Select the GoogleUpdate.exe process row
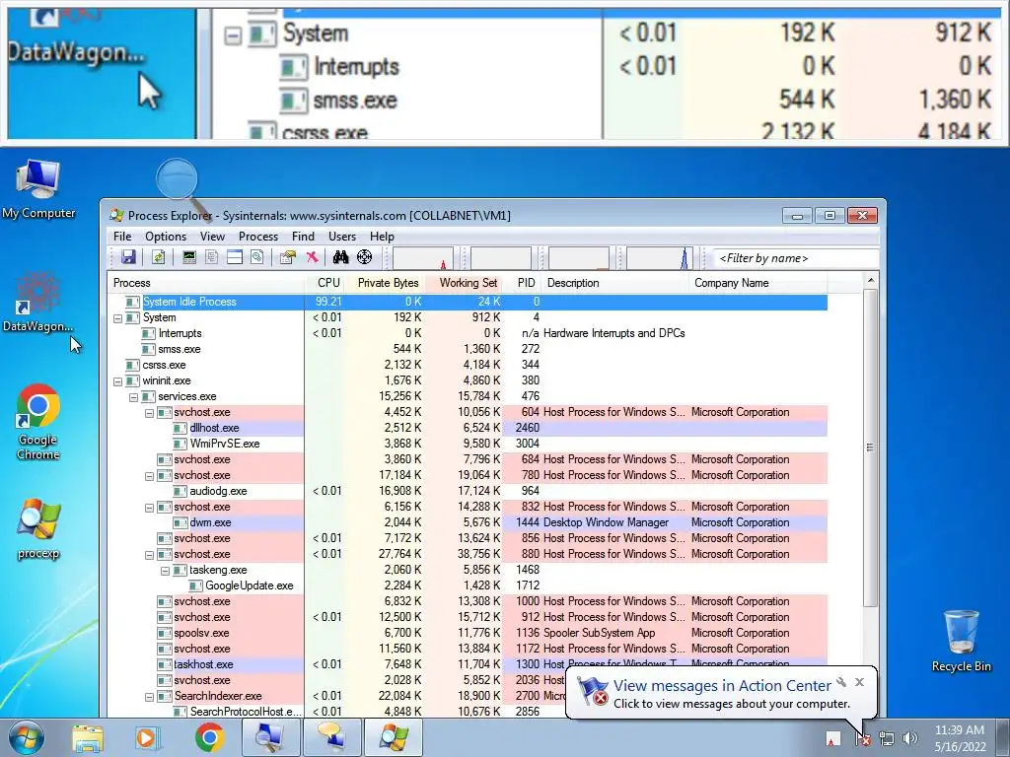 tap(468, 585)
